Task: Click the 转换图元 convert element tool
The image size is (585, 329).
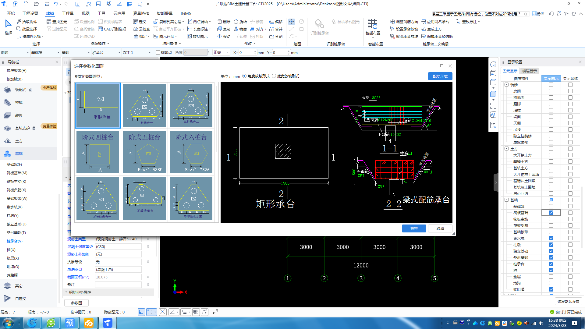Action: (197, 36)
